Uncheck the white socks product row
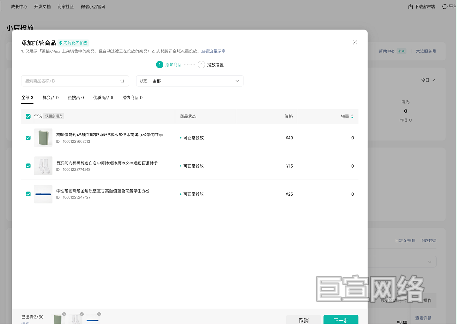Image resolution: width=457 pixels, height=324 pixels. tap(28, 166)
